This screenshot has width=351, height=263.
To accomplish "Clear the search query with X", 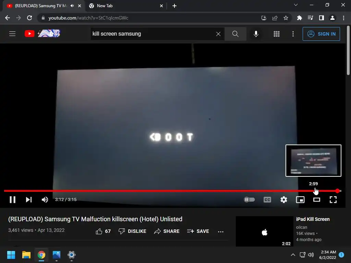I will click(x=218, y=34).
